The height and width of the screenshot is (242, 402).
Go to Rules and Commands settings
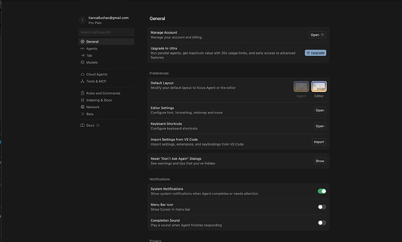coord(103,93)
